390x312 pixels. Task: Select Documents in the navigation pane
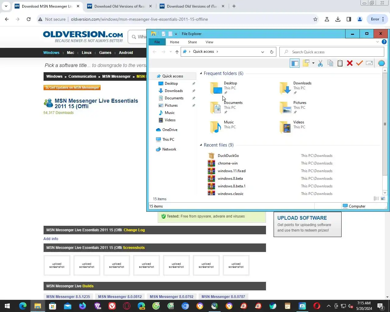coord(174,98)
